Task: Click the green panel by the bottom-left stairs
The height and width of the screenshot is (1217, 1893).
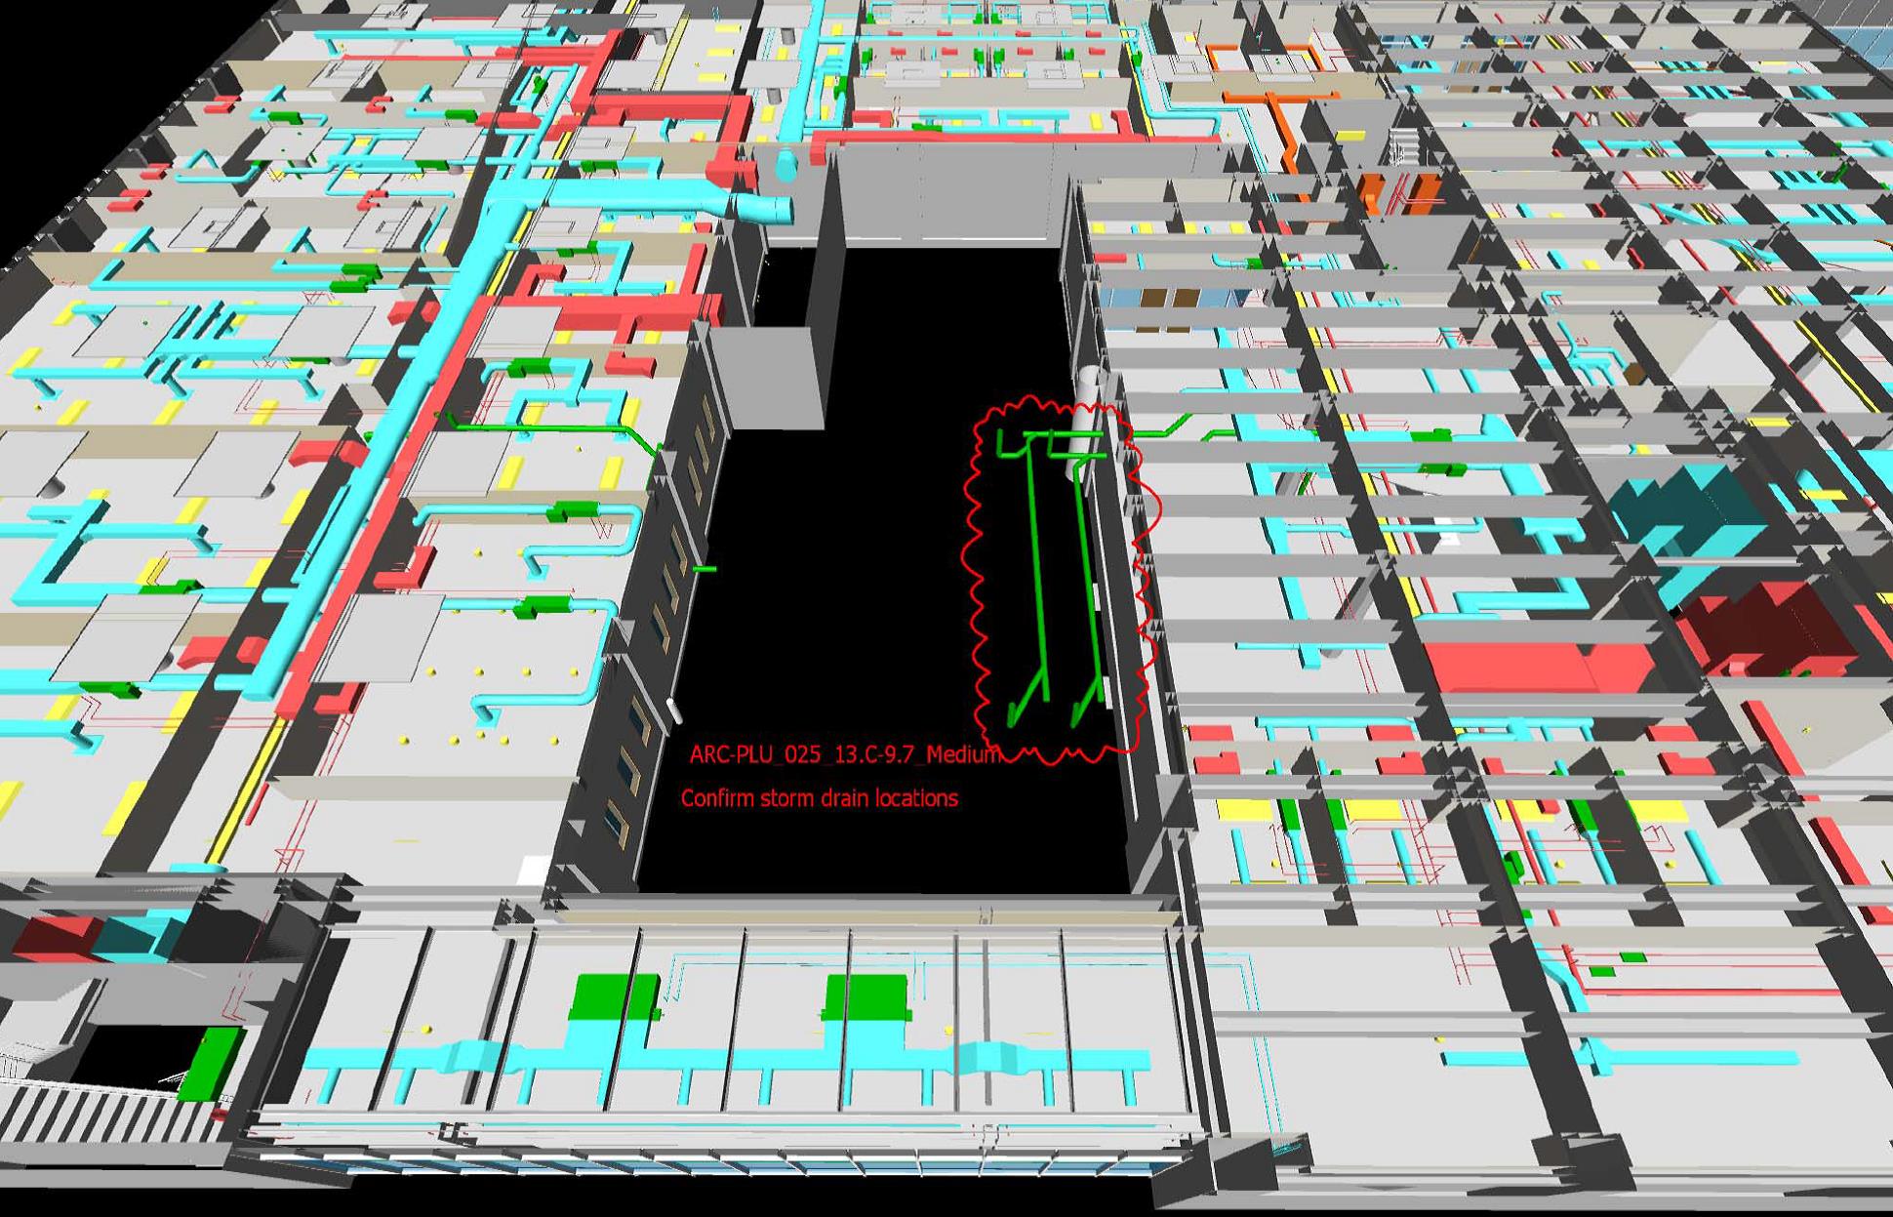Action: coord(210,1064)
